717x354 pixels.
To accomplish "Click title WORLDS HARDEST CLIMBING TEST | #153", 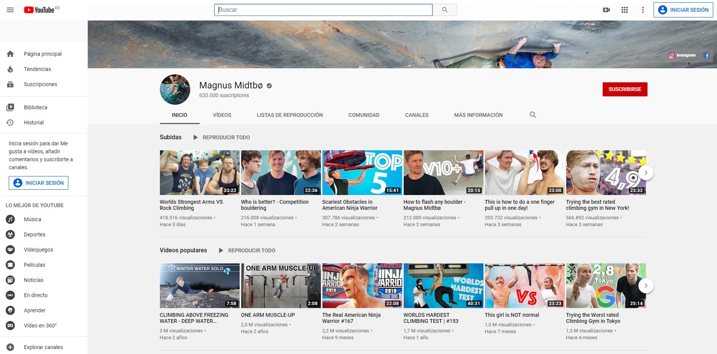I will [x=431, y=318].
